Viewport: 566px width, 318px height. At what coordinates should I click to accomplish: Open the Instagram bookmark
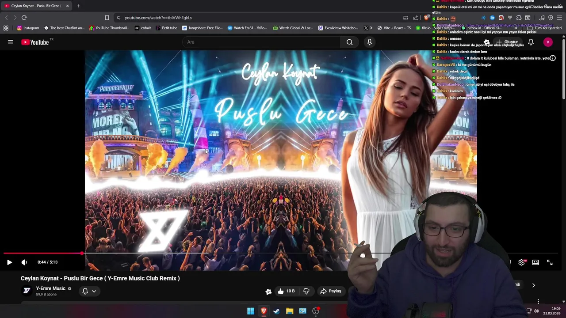[x=28, y=28]
